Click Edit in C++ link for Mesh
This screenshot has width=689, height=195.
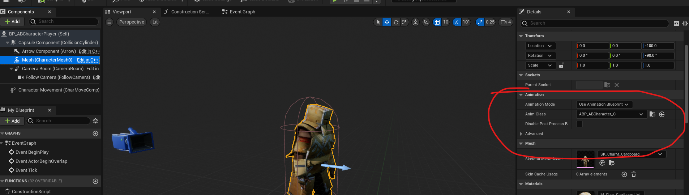point(87,60)
